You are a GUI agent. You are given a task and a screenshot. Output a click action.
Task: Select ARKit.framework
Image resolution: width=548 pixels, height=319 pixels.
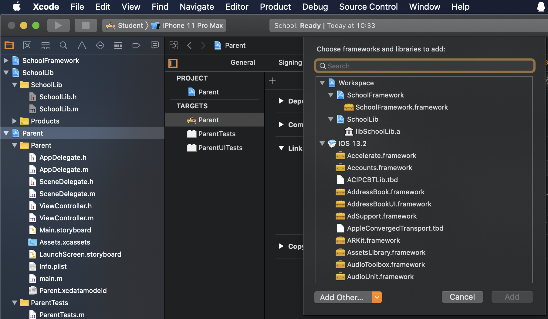point(374,240)
